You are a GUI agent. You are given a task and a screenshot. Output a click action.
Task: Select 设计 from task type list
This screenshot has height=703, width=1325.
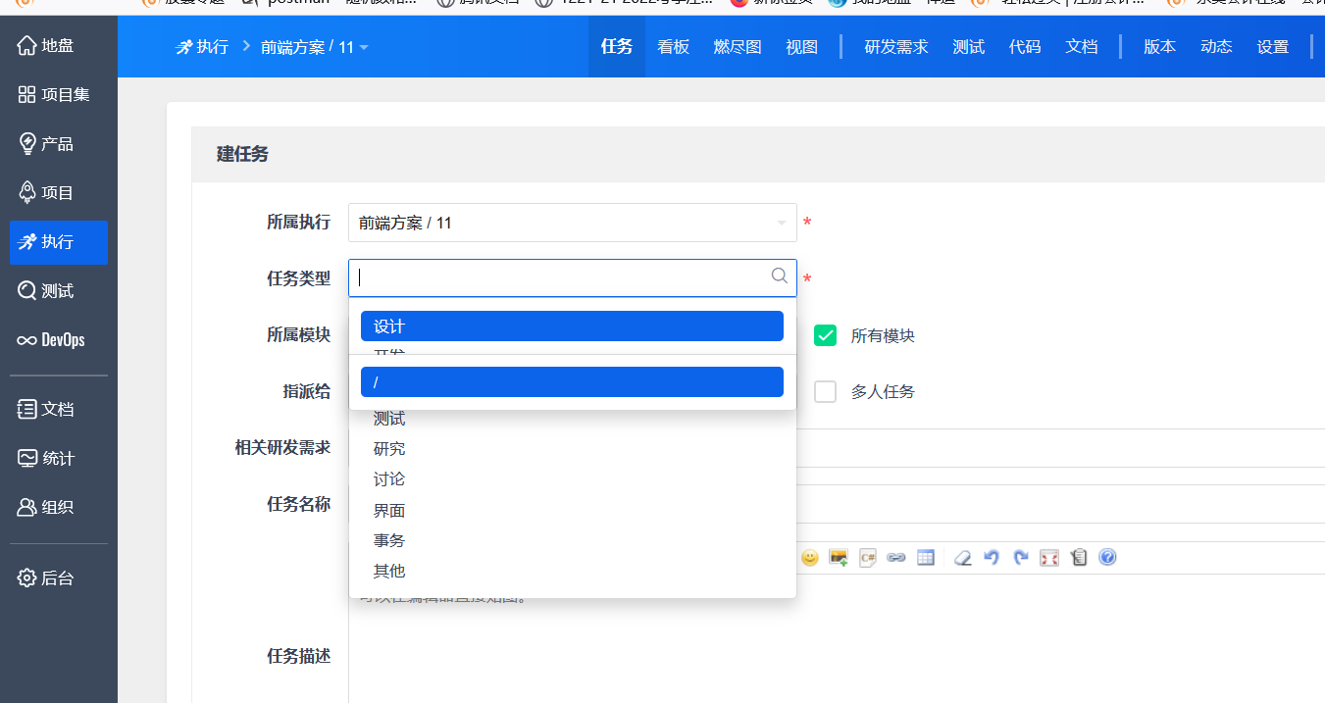[572, 326]
